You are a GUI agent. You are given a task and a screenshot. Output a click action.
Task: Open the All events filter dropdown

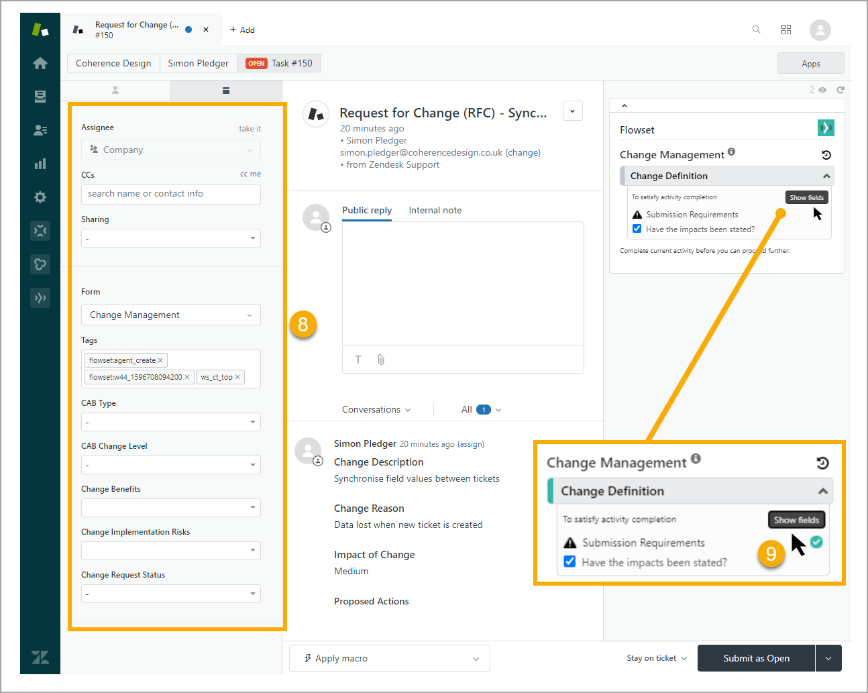point(482,409)
